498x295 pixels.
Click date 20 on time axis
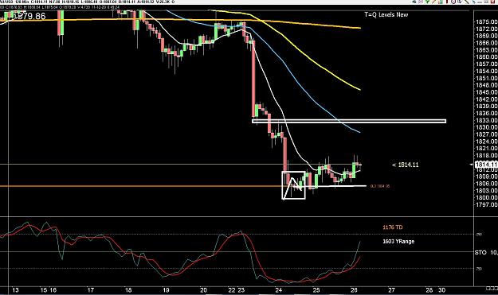point(204,290)
